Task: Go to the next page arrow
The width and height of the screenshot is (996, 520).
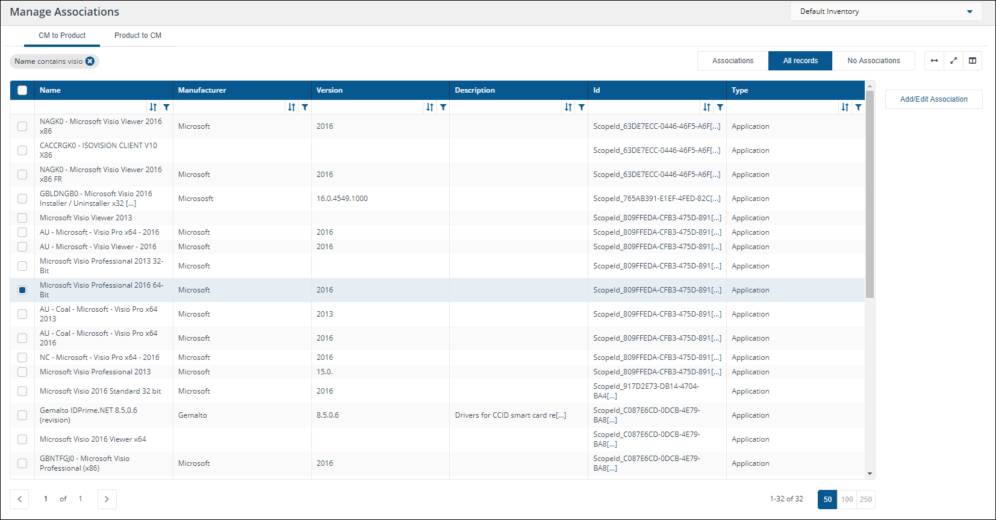Action: pyautogui.click(x=107, y=499)
